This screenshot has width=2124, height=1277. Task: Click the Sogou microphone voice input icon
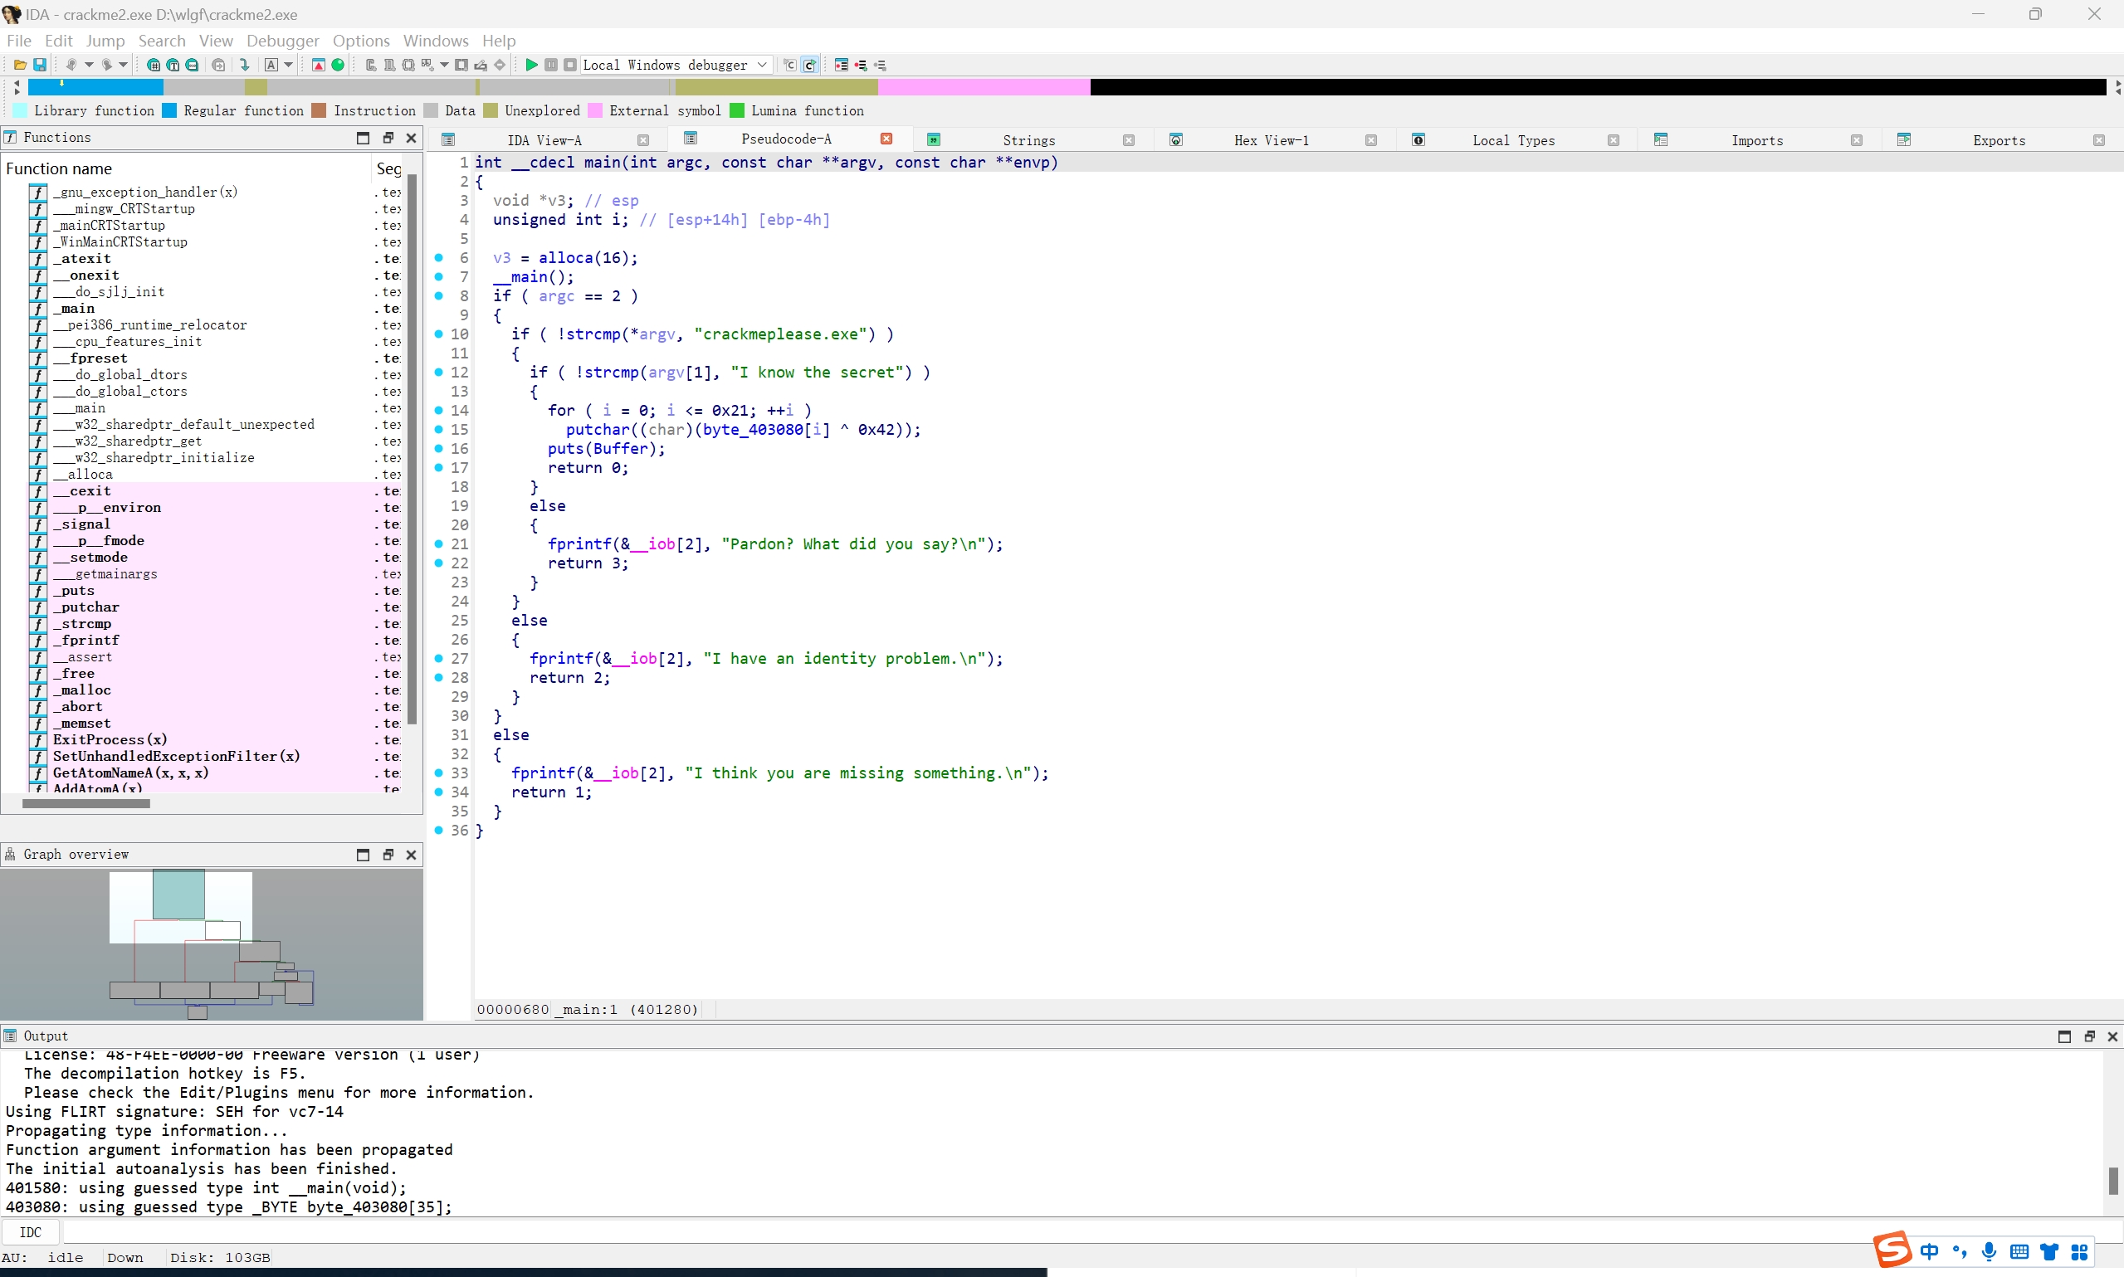tap(1989, 1251)
